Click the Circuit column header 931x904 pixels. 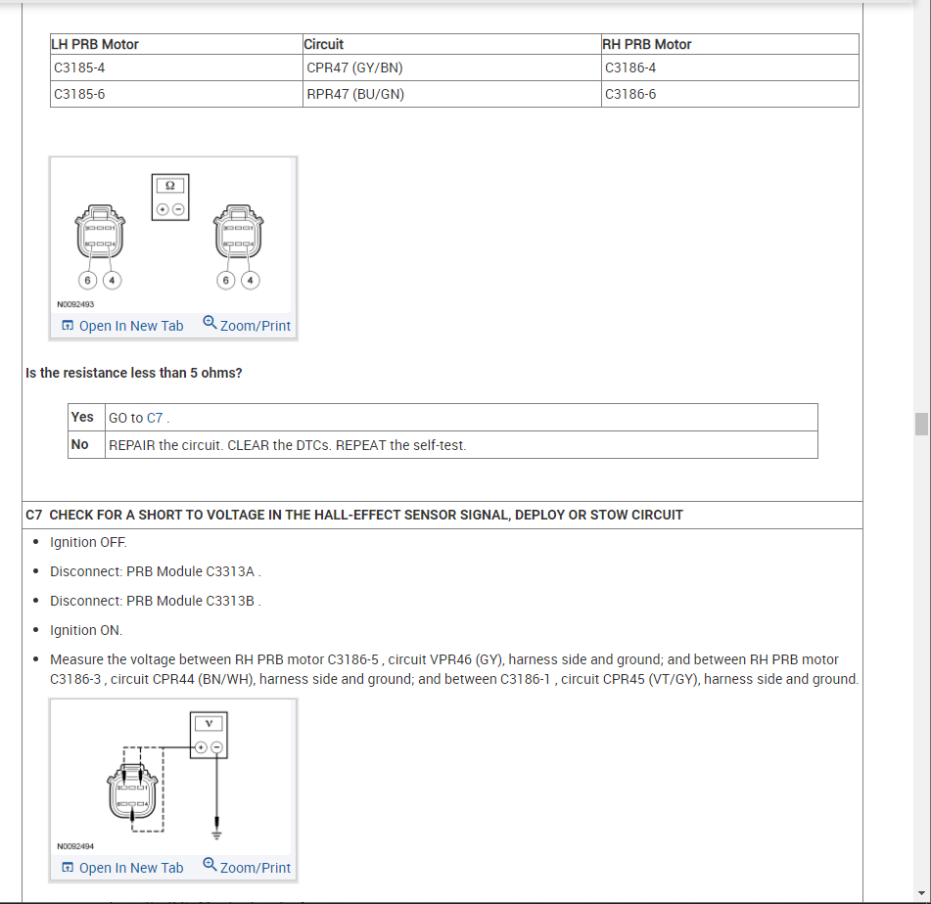coord(452,45)
